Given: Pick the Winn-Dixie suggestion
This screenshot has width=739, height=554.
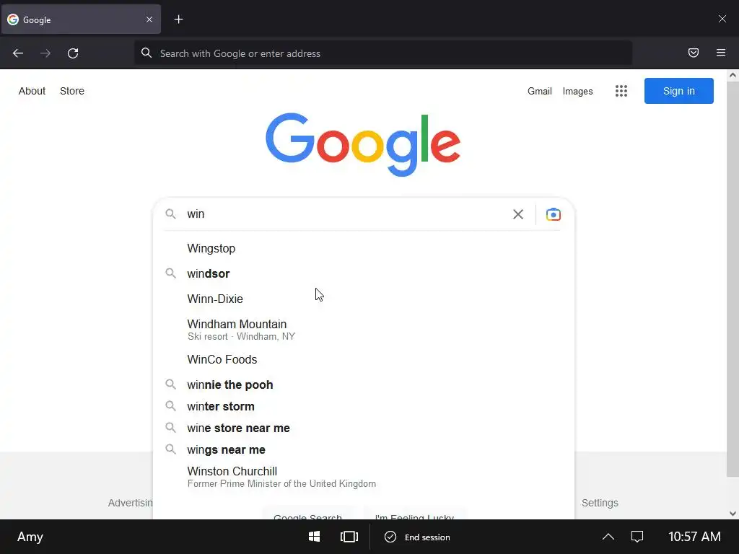Looking at the screenshot, I should click(364, 299).
